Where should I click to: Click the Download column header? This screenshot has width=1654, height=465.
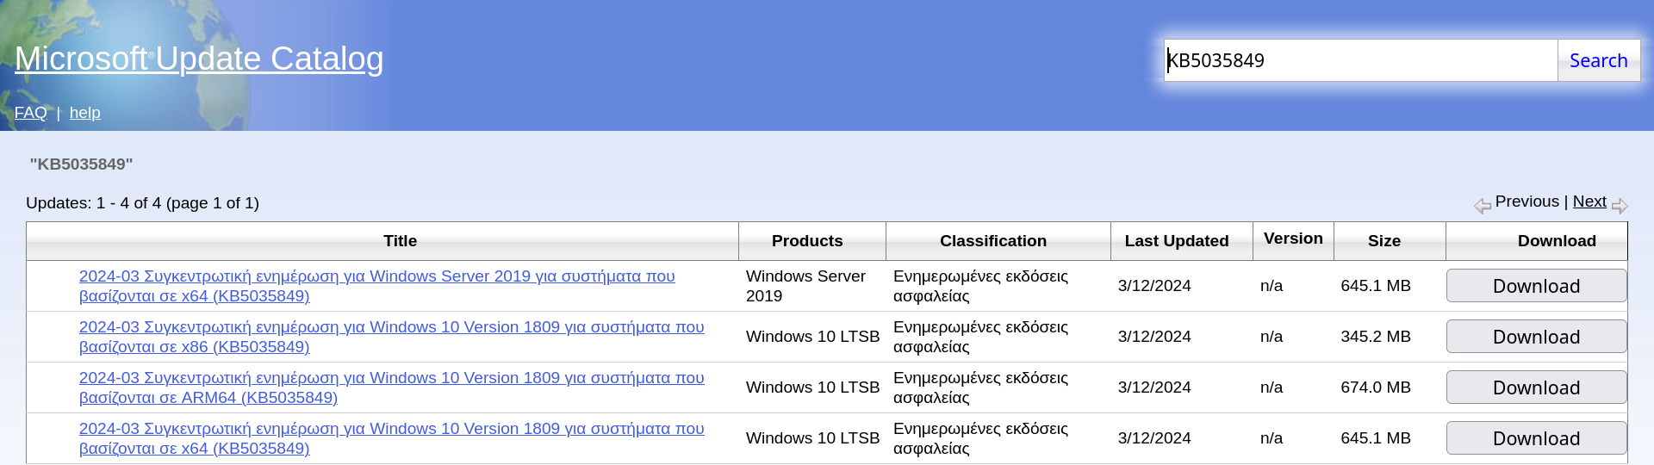tap(1557, 241)
